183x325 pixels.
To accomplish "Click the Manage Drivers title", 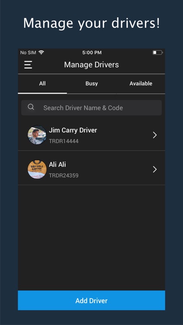I will click(91, 65).
